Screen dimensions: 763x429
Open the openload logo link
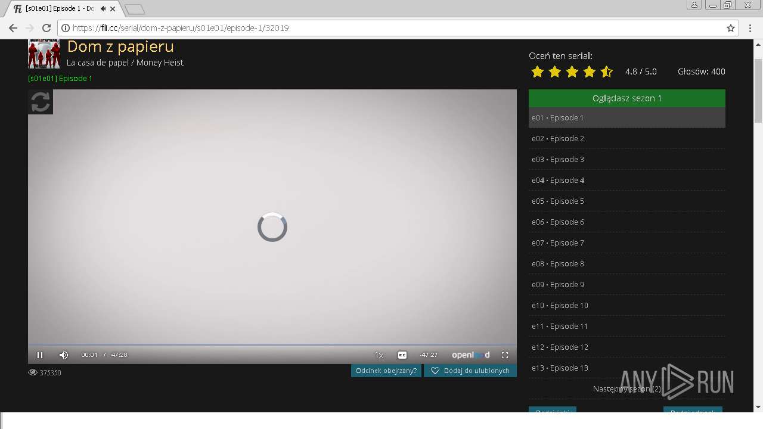click(x=470, y=355)
